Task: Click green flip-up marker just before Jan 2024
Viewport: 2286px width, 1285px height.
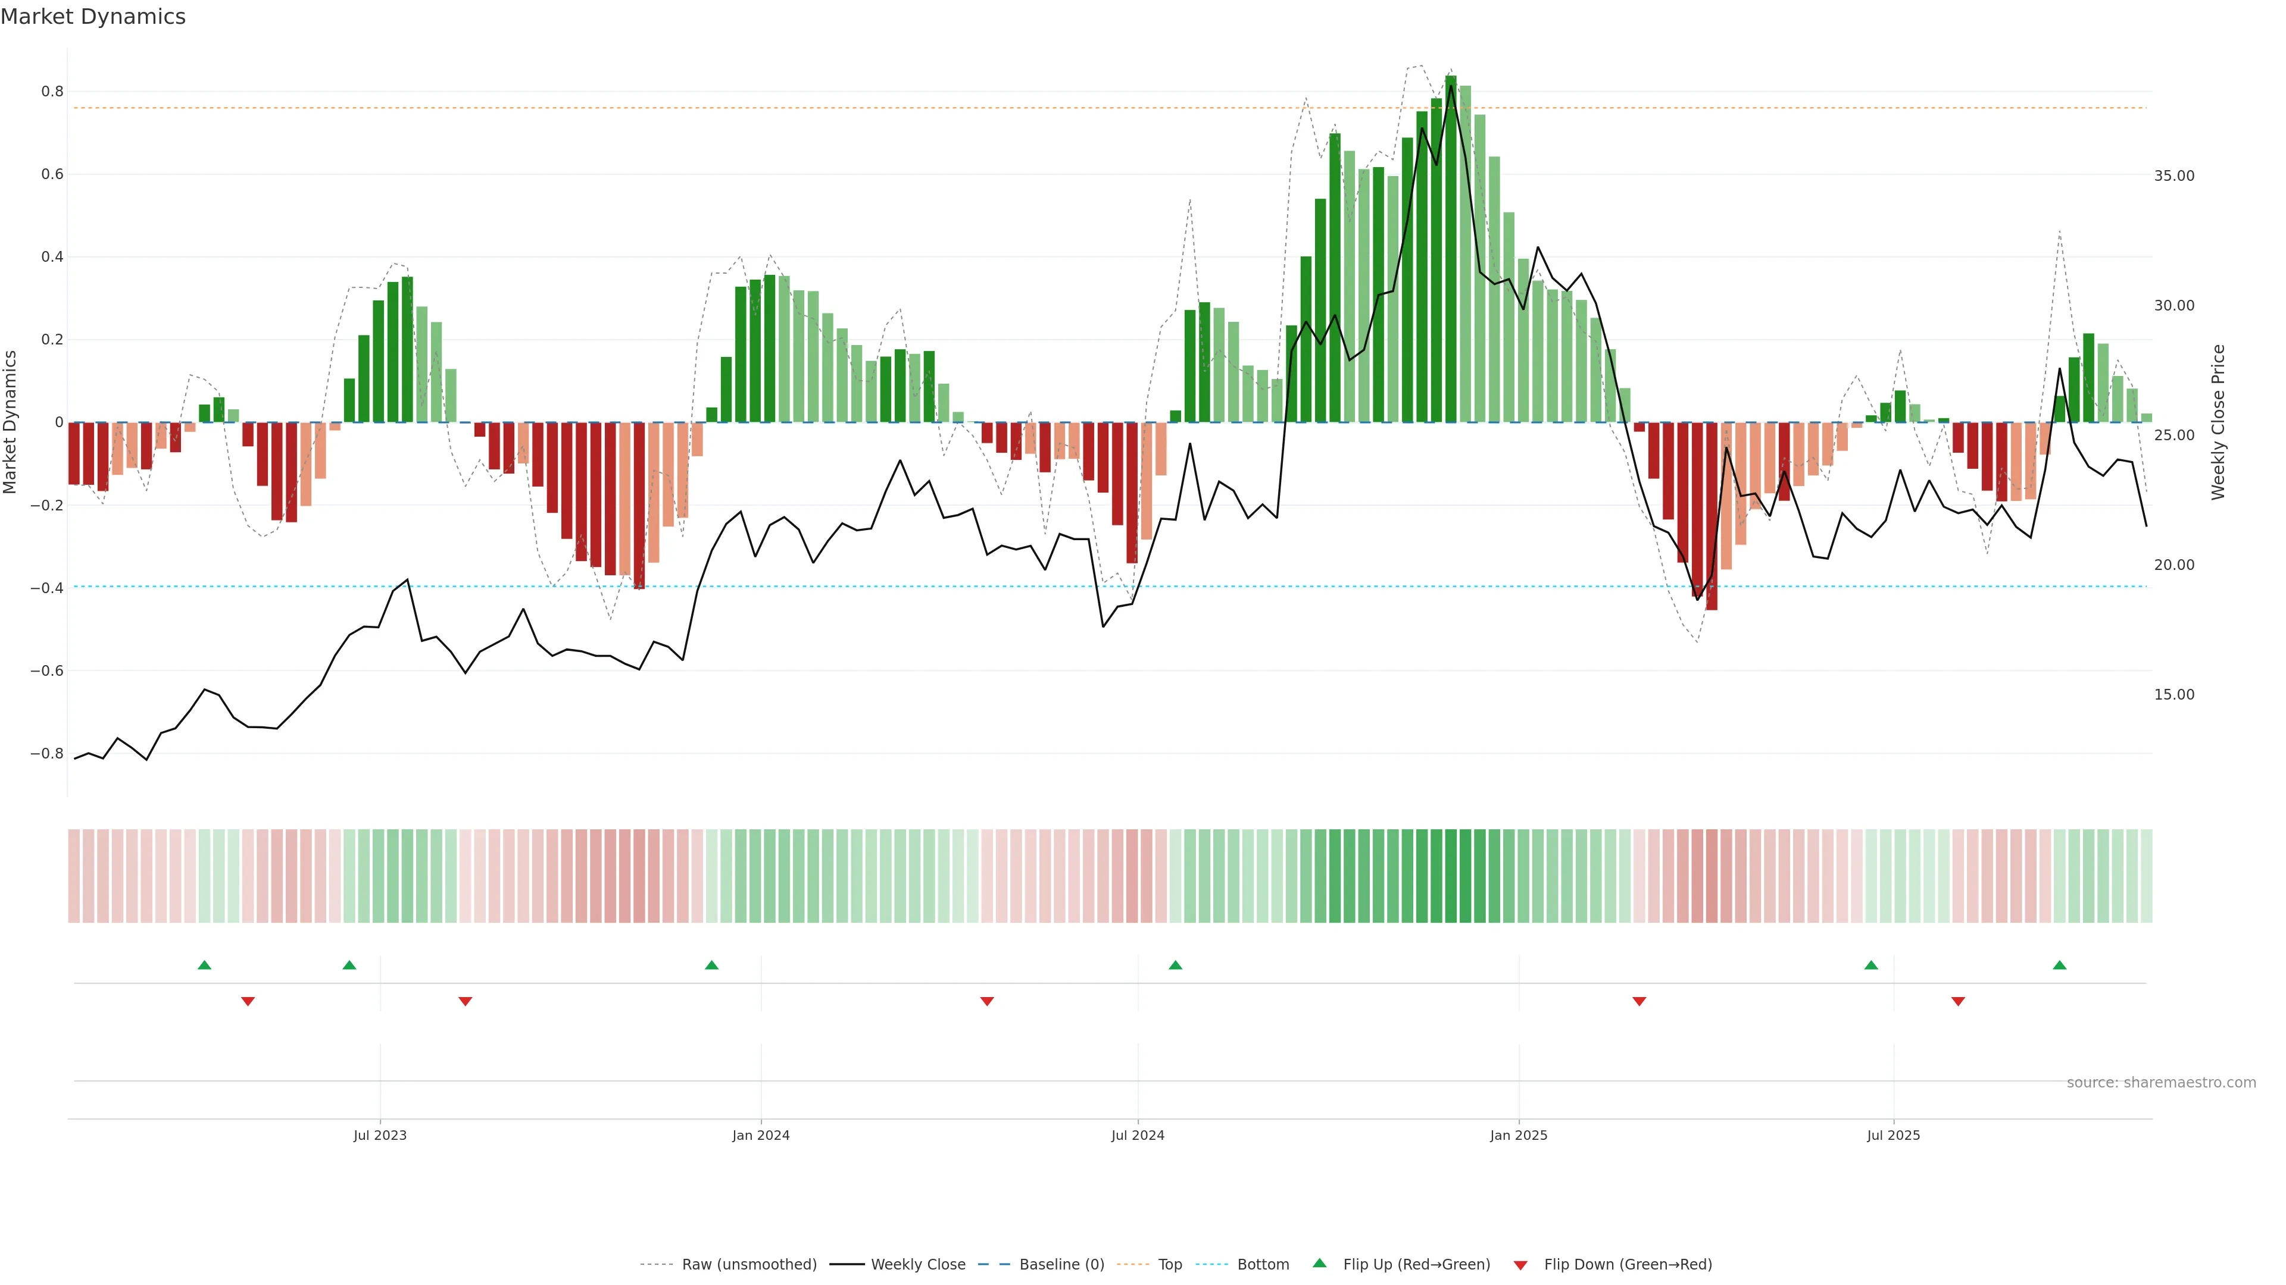Action: [712, 965]
